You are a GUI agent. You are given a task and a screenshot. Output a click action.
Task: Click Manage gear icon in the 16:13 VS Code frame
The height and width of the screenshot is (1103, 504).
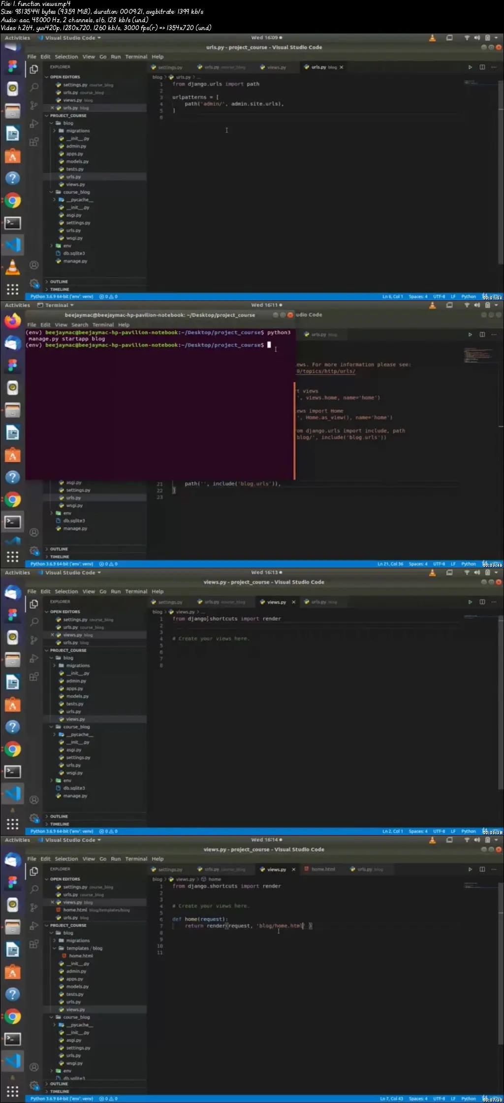click(x=34, y=818)
